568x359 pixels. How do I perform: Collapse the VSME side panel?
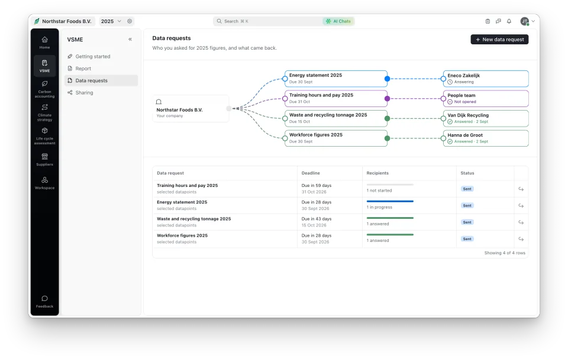click(x=130, y=40)
